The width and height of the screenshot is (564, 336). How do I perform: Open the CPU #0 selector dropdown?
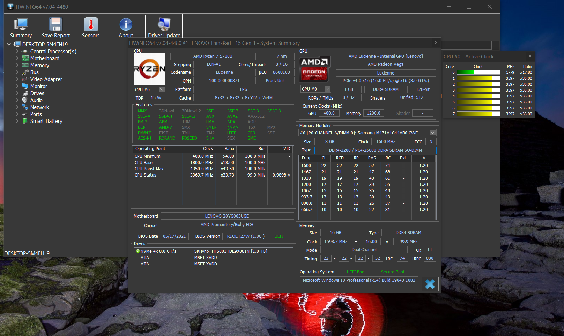(x=162, y=89)
